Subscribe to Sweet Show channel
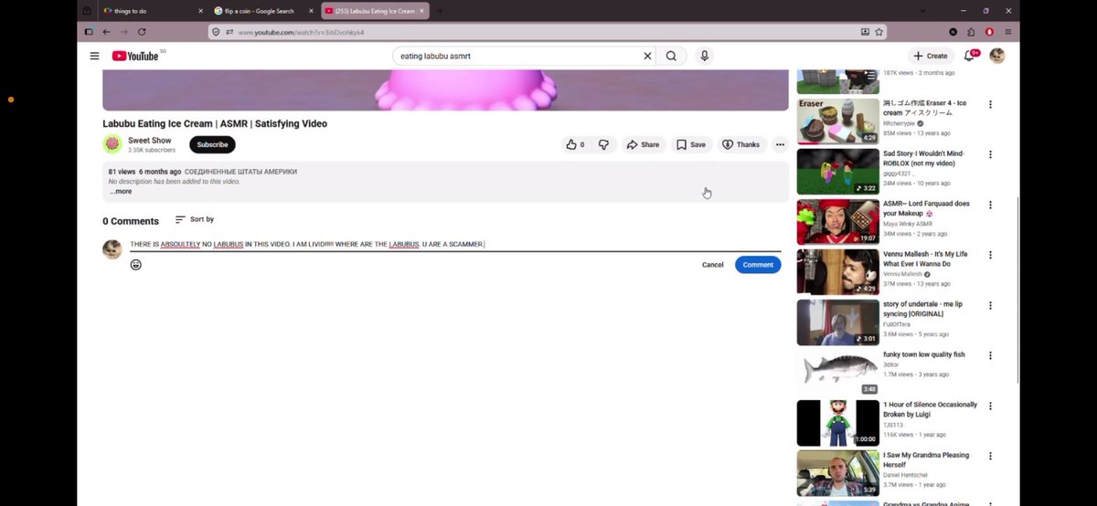Image resolution: width=1097 pixels, height=506 pixels. [x=212, y=144]
